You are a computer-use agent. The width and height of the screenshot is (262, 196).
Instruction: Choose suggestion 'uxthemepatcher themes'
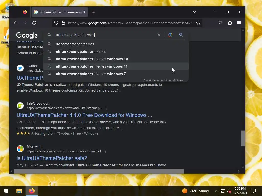coord(116,44)
